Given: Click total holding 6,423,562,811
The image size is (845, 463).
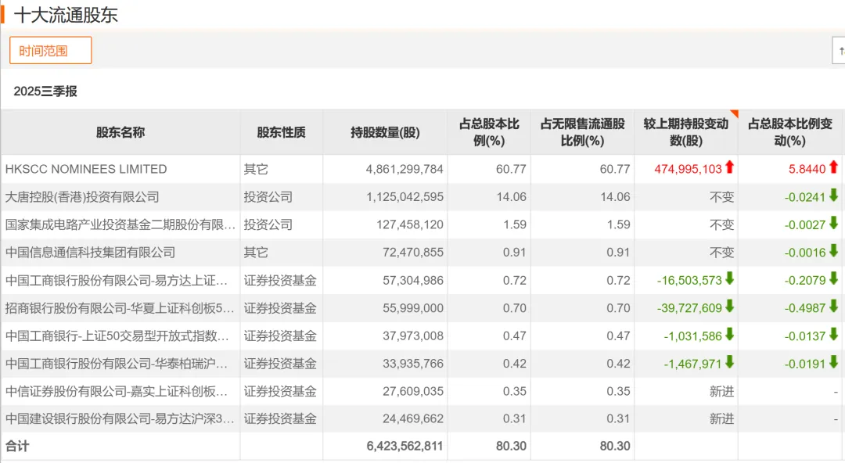Looking at the screenshot, I should tap(405, 447).
